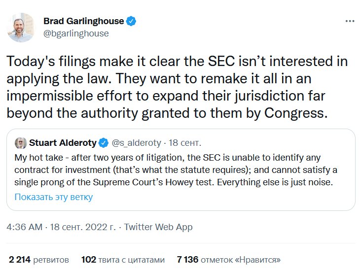The image size is (360, 271).
Task: Click the 4:36 AM timestamp
Action: (x=24, y=227)
